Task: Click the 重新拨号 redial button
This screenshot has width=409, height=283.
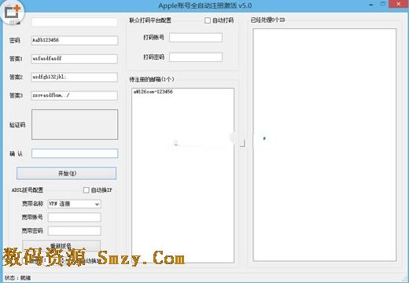Action: 61,245
